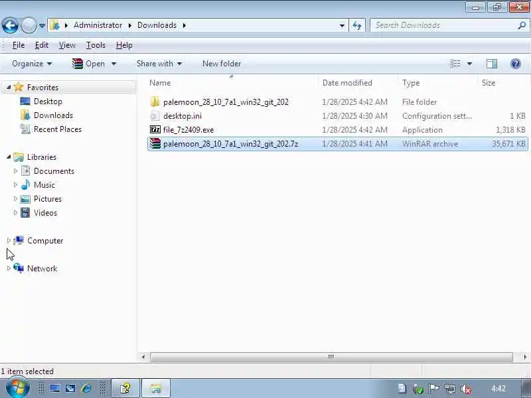Image resolution: width=531 pixels, height=398 pixels.
Task: Open the Documents library
Action: pyautogui.click(x=54, y=171)
